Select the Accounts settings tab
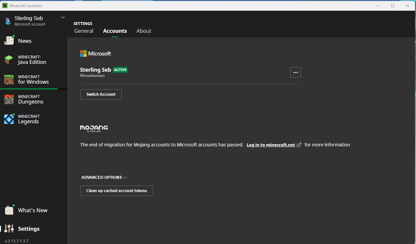416x244 pixels. 115,31
